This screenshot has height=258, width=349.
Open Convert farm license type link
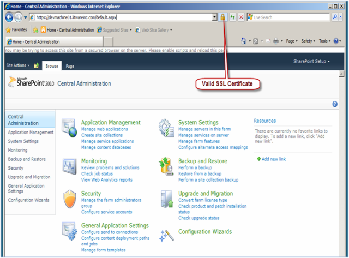203,200
